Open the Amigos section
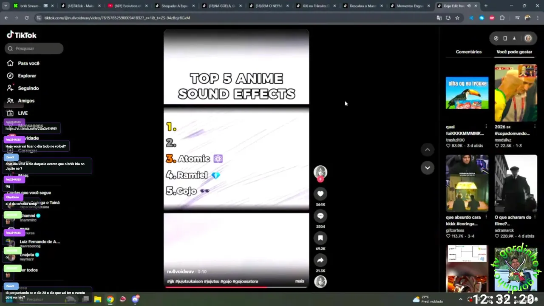This screenshot has width=544, height=306. [x=21, y=101]
